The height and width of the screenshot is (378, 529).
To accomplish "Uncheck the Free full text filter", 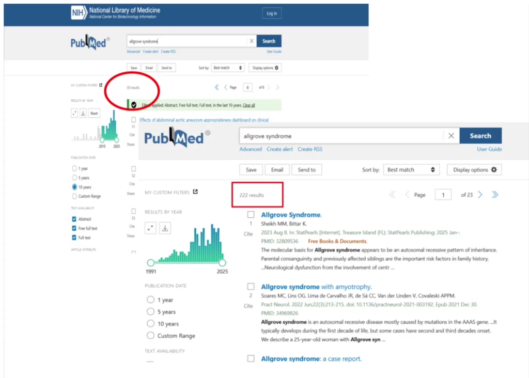I will [74, 228].
